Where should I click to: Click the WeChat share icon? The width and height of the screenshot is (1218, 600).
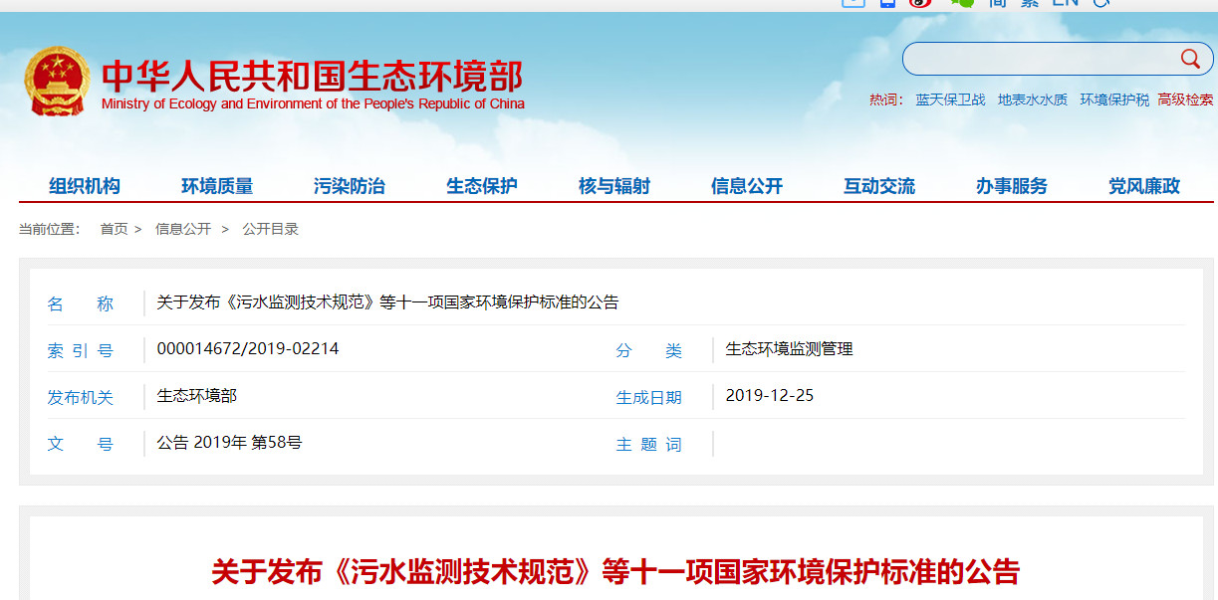point(960,3)
